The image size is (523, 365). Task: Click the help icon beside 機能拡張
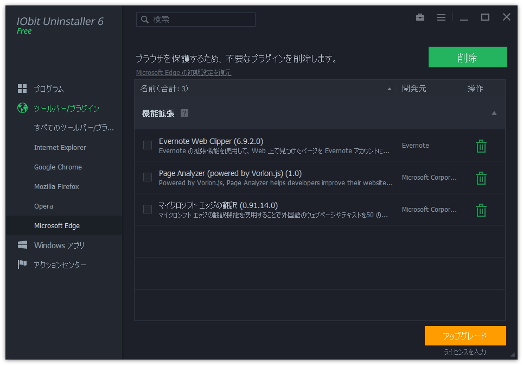tap(184, 113)
